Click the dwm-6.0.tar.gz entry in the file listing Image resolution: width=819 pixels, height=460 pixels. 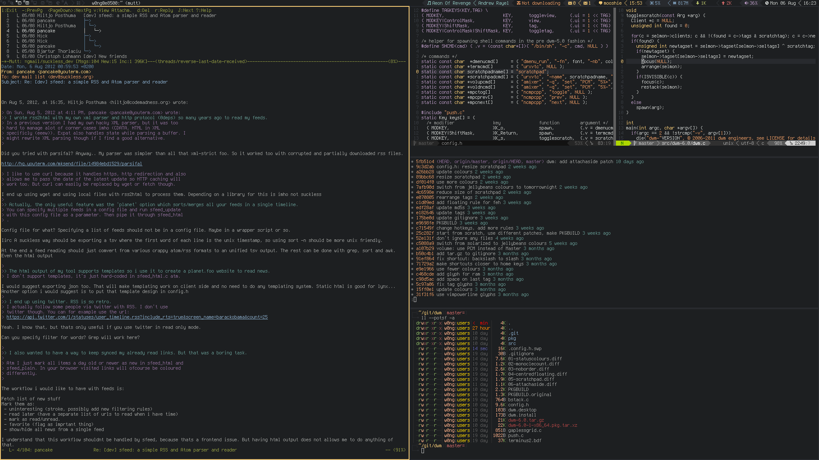(526, 420)
